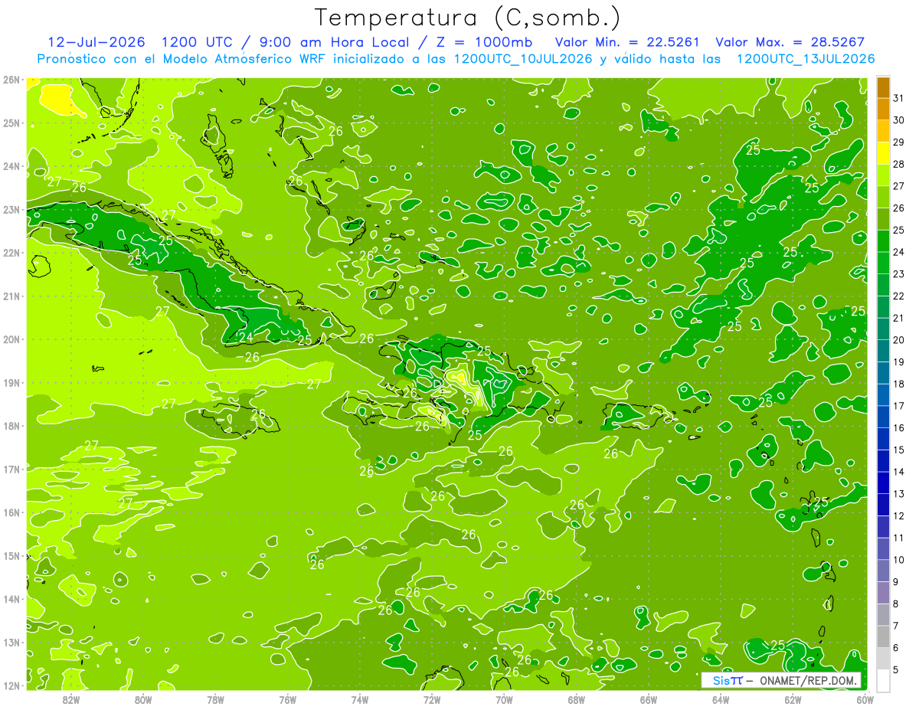
Task: Click the green scale swatch between 24 and 25
Action: 883,241
